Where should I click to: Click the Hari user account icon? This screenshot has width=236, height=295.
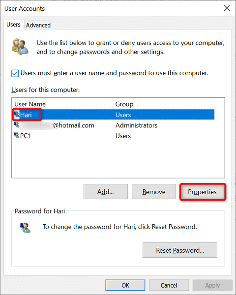coord(17,115)
